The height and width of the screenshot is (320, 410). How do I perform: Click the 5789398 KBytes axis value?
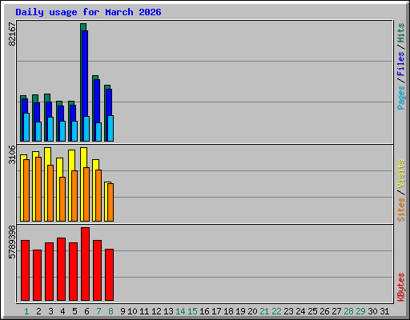(x=12, y=242)
